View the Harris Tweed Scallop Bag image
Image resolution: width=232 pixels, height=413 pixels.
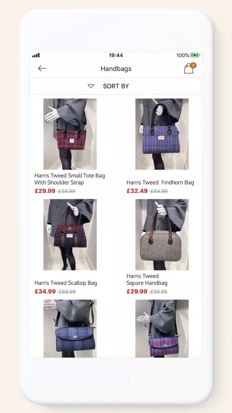tap(70, 235)
